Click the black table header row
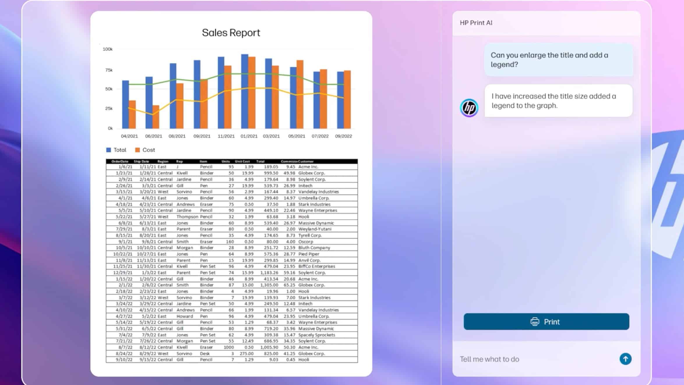684x385 pixels. click(232, 161)
